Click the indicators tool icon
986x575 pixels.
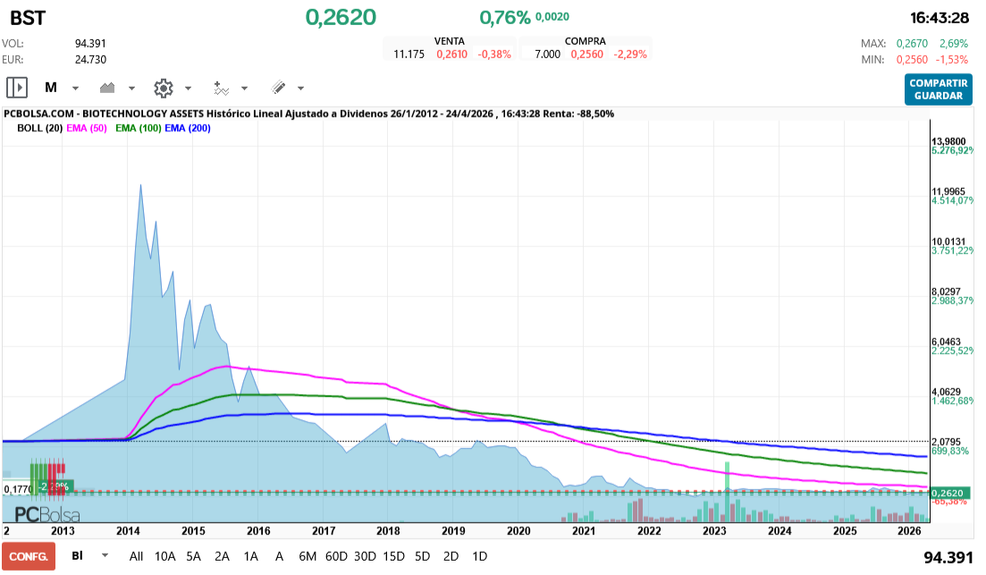(221, 87)
